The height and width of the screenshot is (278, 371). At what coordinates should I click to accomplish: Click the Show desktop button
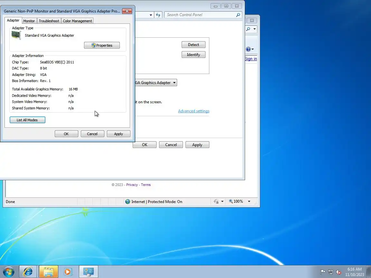pyautogui.click(x=369, y=272)
